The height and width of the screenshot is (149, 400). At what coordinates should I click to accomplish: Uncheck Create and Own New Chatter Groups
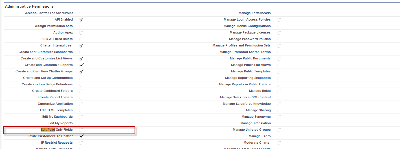(x=82, y=72)
